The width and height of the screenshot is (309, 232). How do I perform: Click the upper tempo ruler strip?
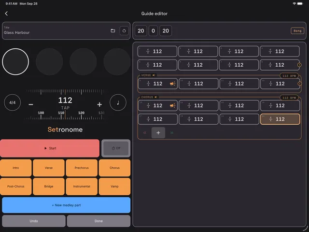pos(65,91)
